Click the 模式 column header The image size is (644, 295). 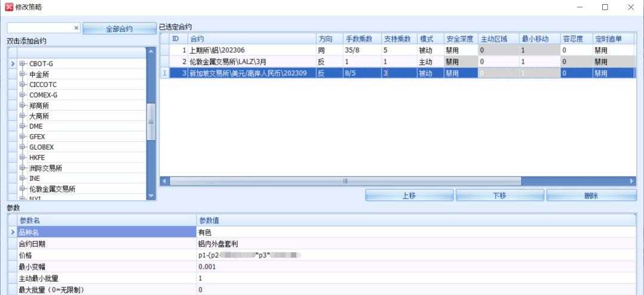coord(431,39)
